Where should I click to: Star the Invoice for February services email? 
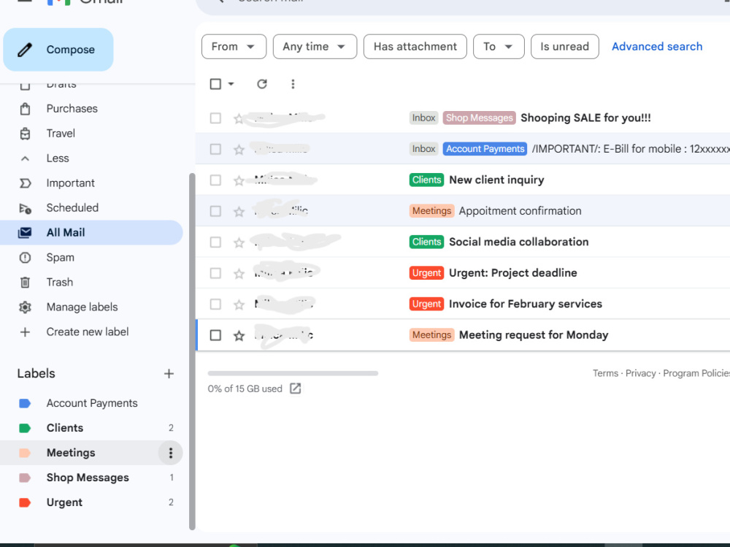239,305
